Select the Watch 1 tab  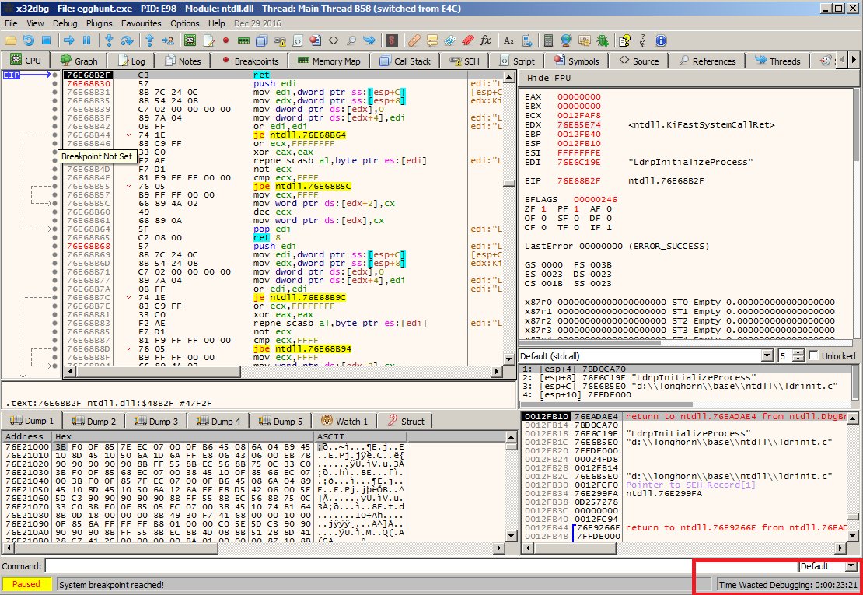pos(344,421)
